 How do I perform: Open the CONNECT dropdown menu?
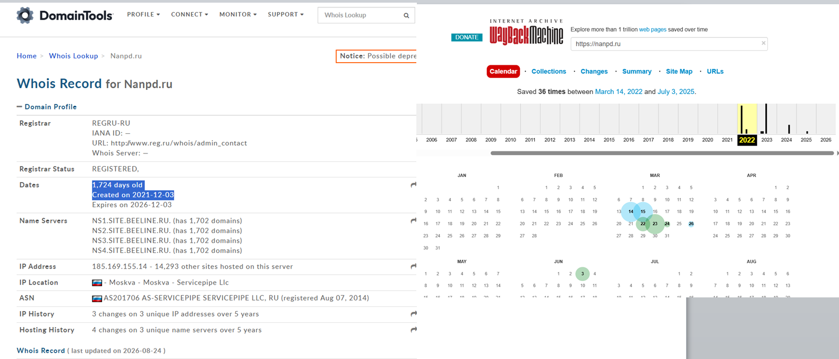pos(190,14)
